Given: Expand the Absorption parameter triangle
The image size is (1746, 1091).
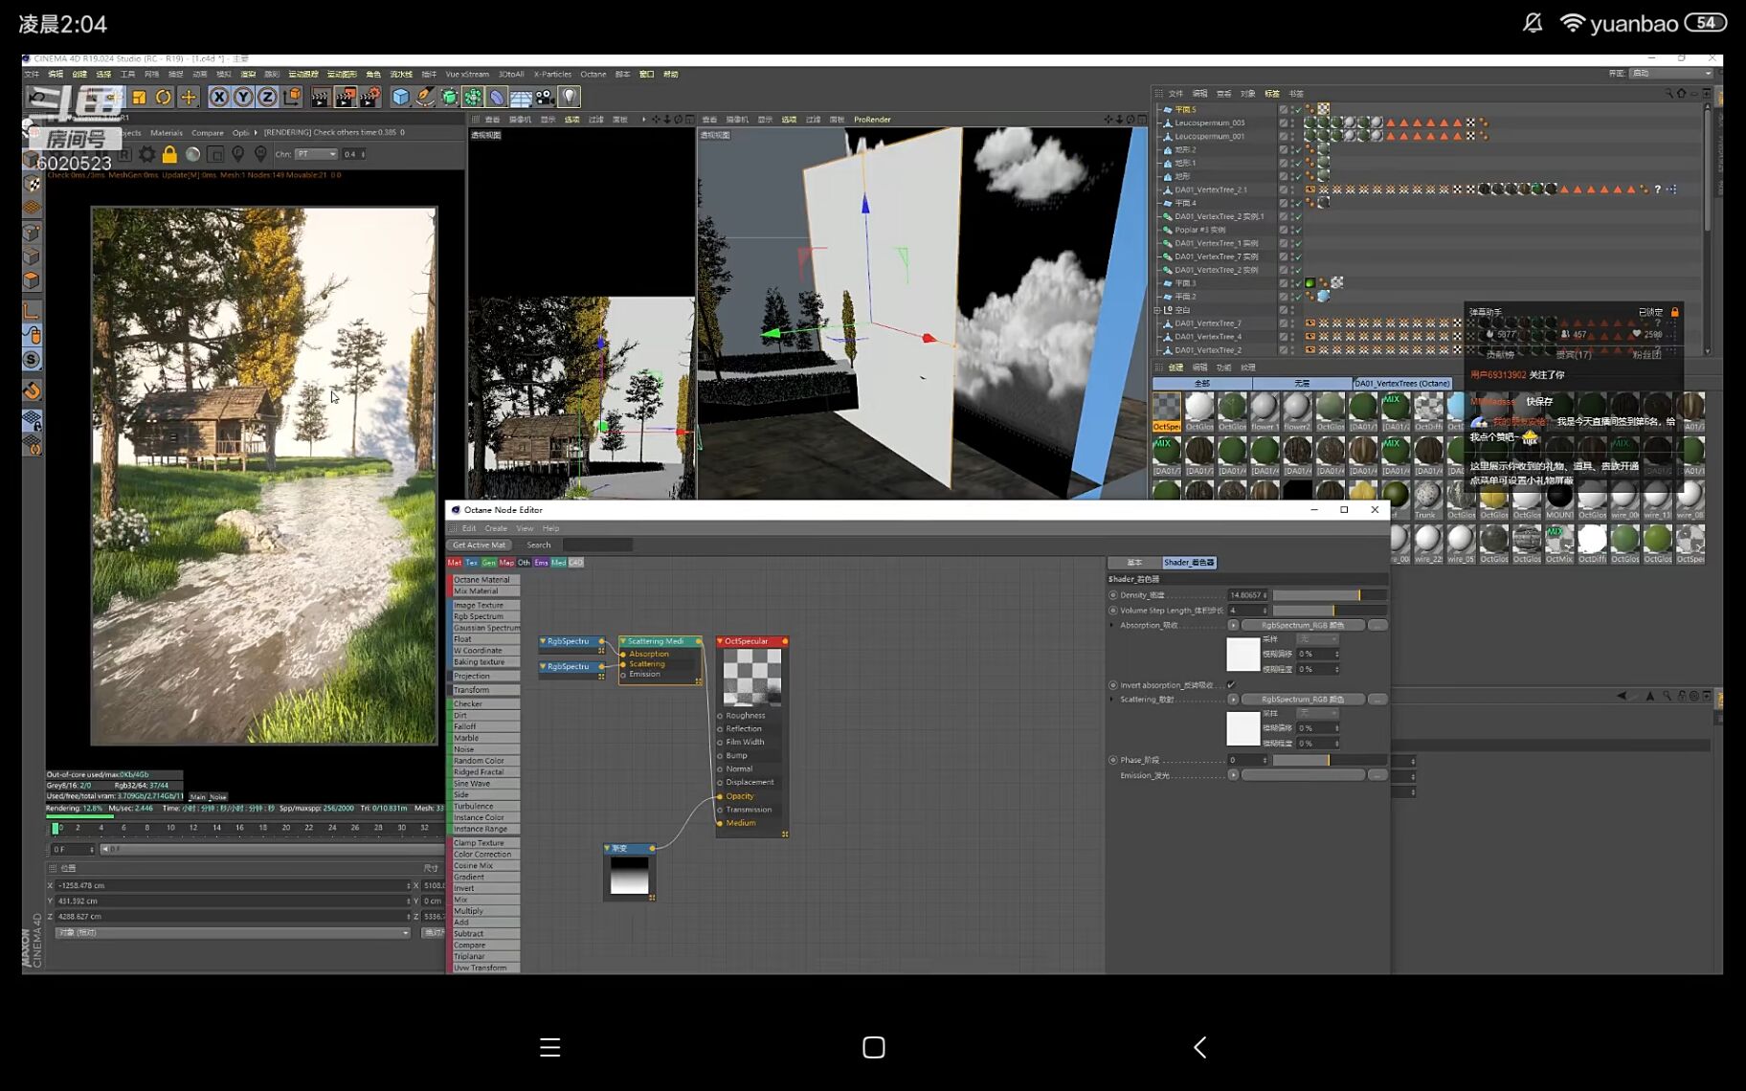Looking at the screenshot, I should (x=1112, y=626).
